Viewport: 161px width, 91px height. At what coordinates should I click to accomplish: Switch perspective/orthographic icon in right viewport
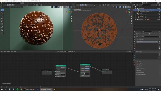131,24
